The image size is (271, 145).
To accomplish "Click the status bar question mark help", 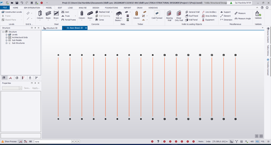I will pos(158,141).
